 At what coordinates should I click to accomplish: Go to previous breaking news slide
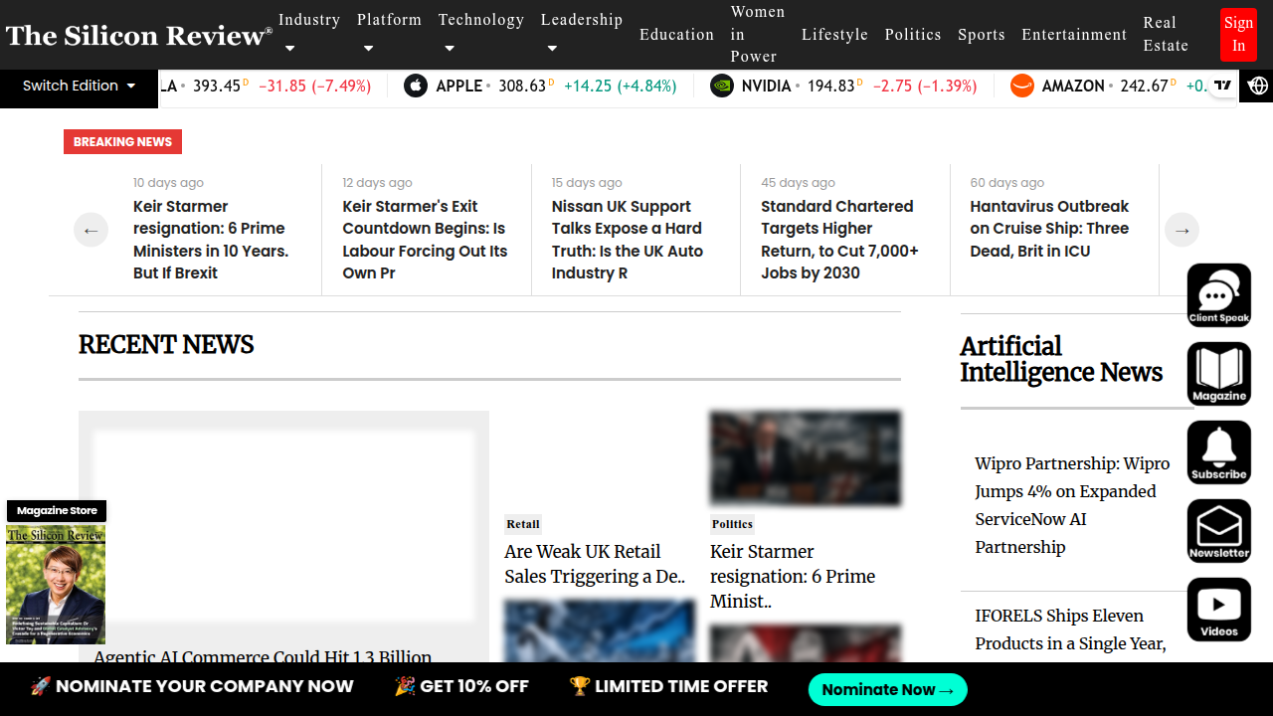tap(91, 230)
